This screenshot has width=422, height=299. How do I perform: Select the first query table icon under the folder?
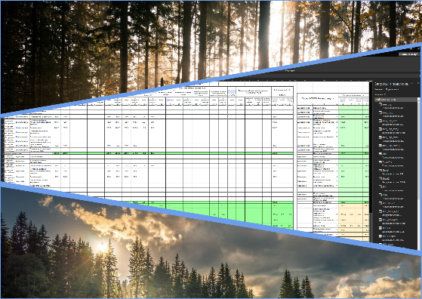coord(380,104)
